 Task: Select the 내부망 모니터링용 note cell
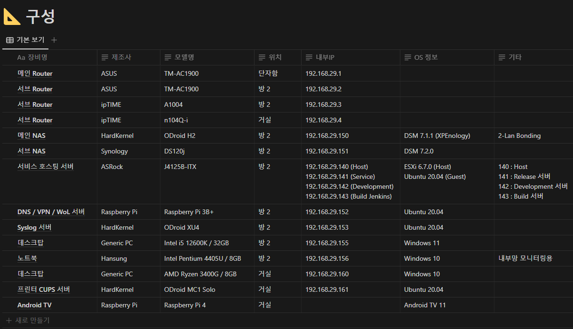pyautogui.click(x=533, y=258)
